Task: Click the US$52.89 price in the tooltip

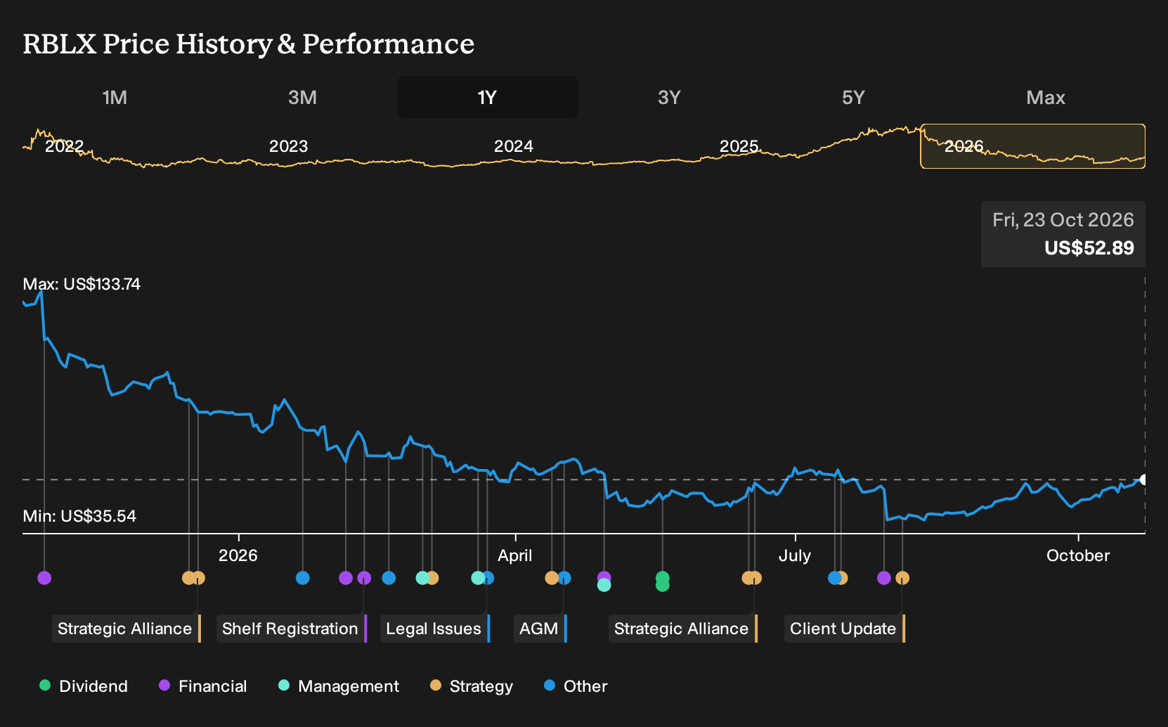Action: [x=1089, y=248]
